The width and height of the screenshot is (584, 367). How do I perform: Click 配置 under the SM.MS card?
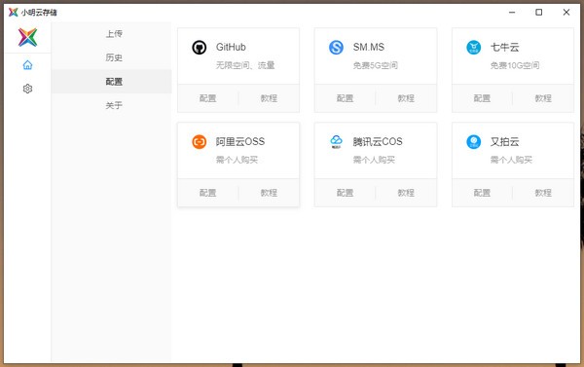pos(345,98)
